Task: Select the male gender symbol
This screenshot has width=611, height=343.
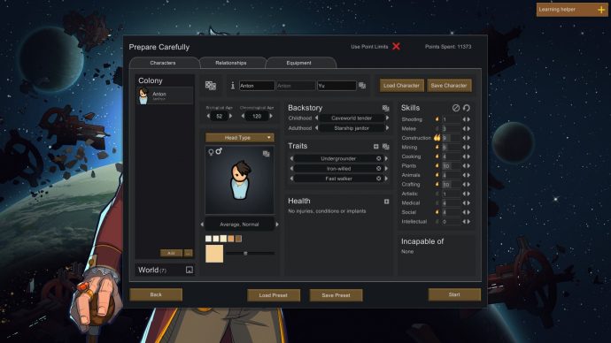Action: point(219,151)
